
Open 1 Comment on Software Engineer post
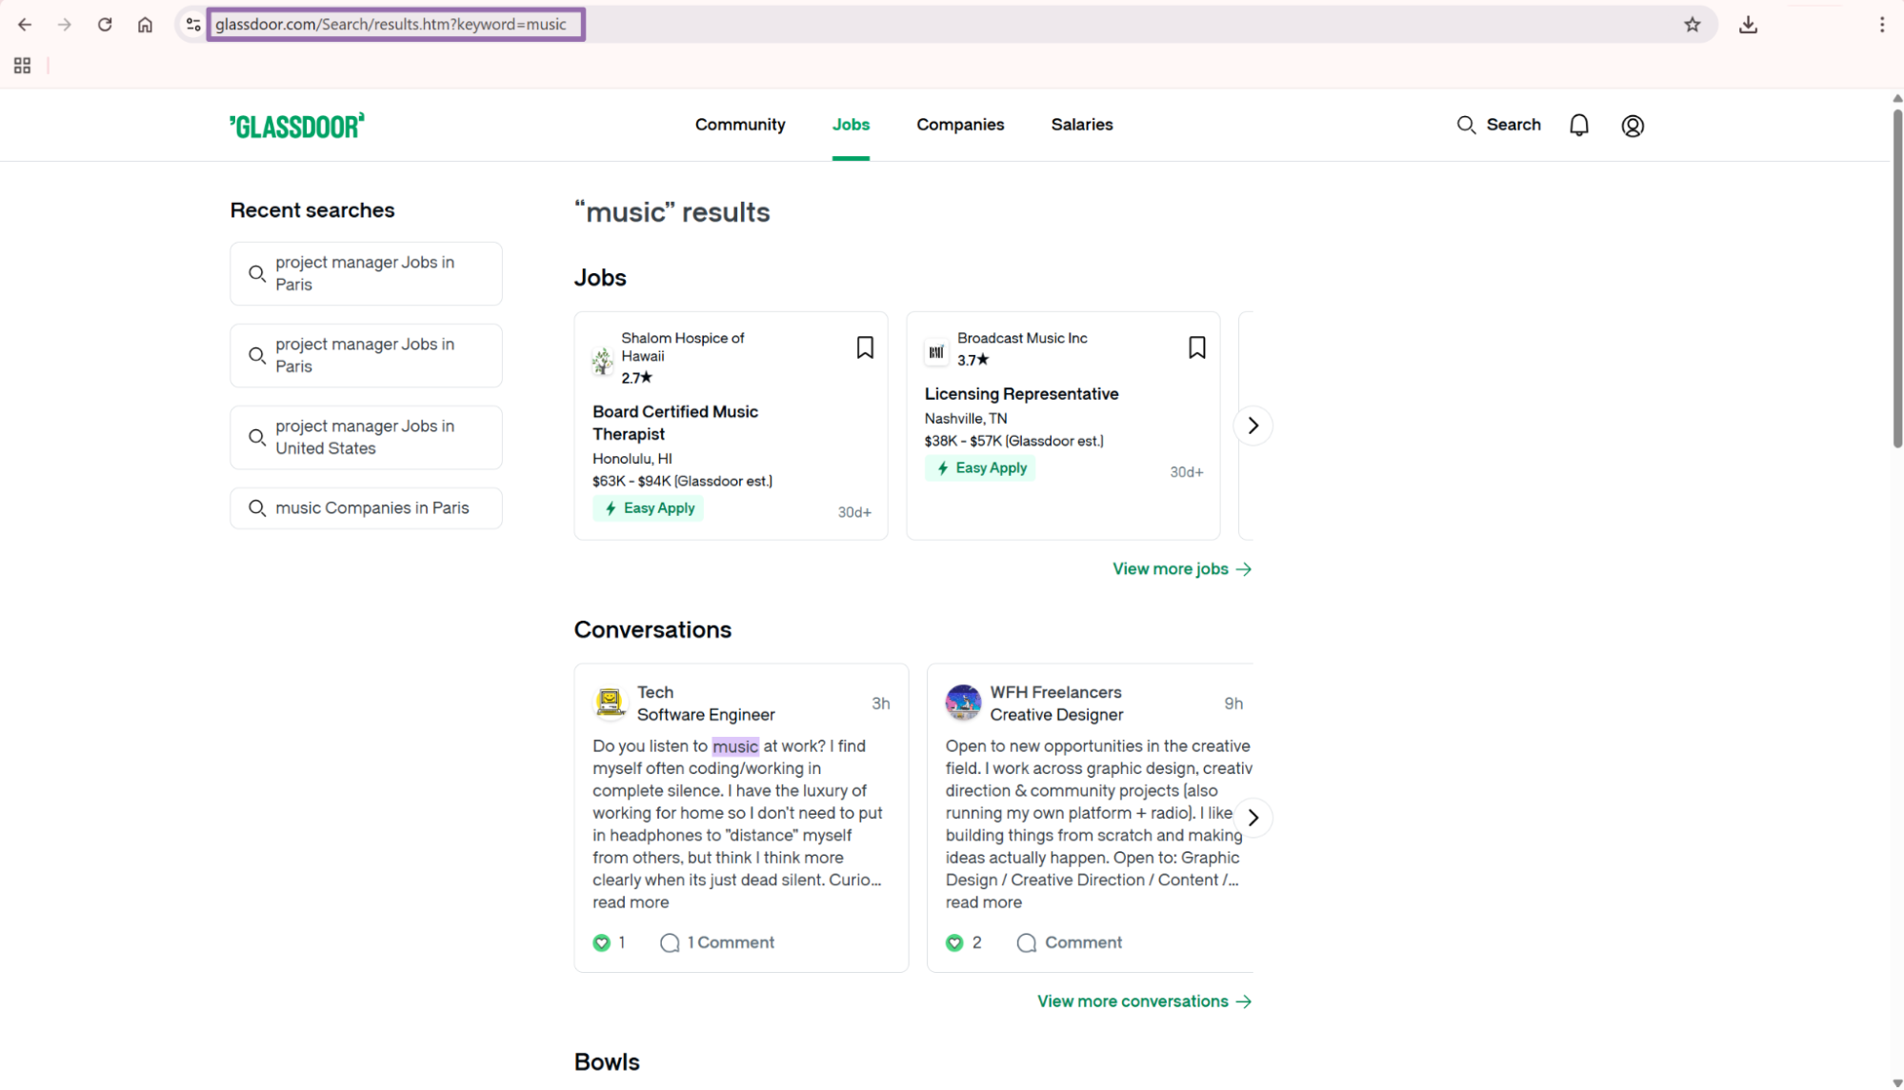click(x=717, y=942)
